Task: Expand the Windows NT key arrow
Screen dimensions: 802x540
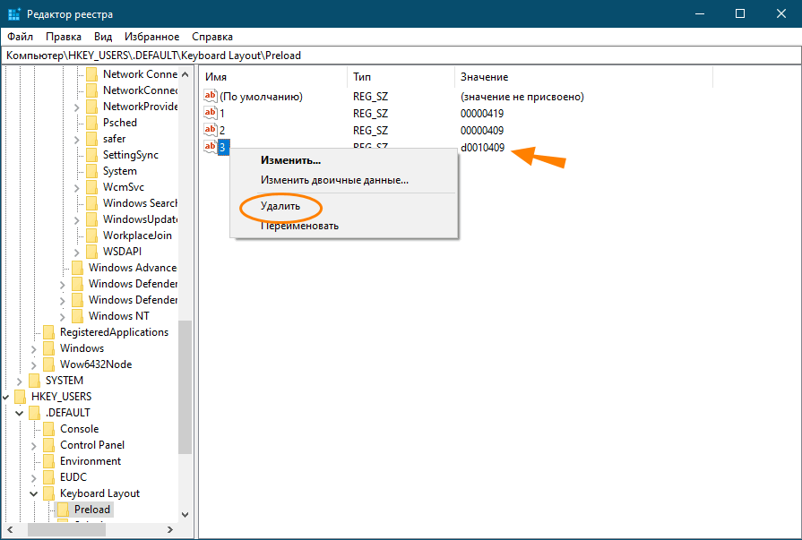Action: [x=63, y=316]
